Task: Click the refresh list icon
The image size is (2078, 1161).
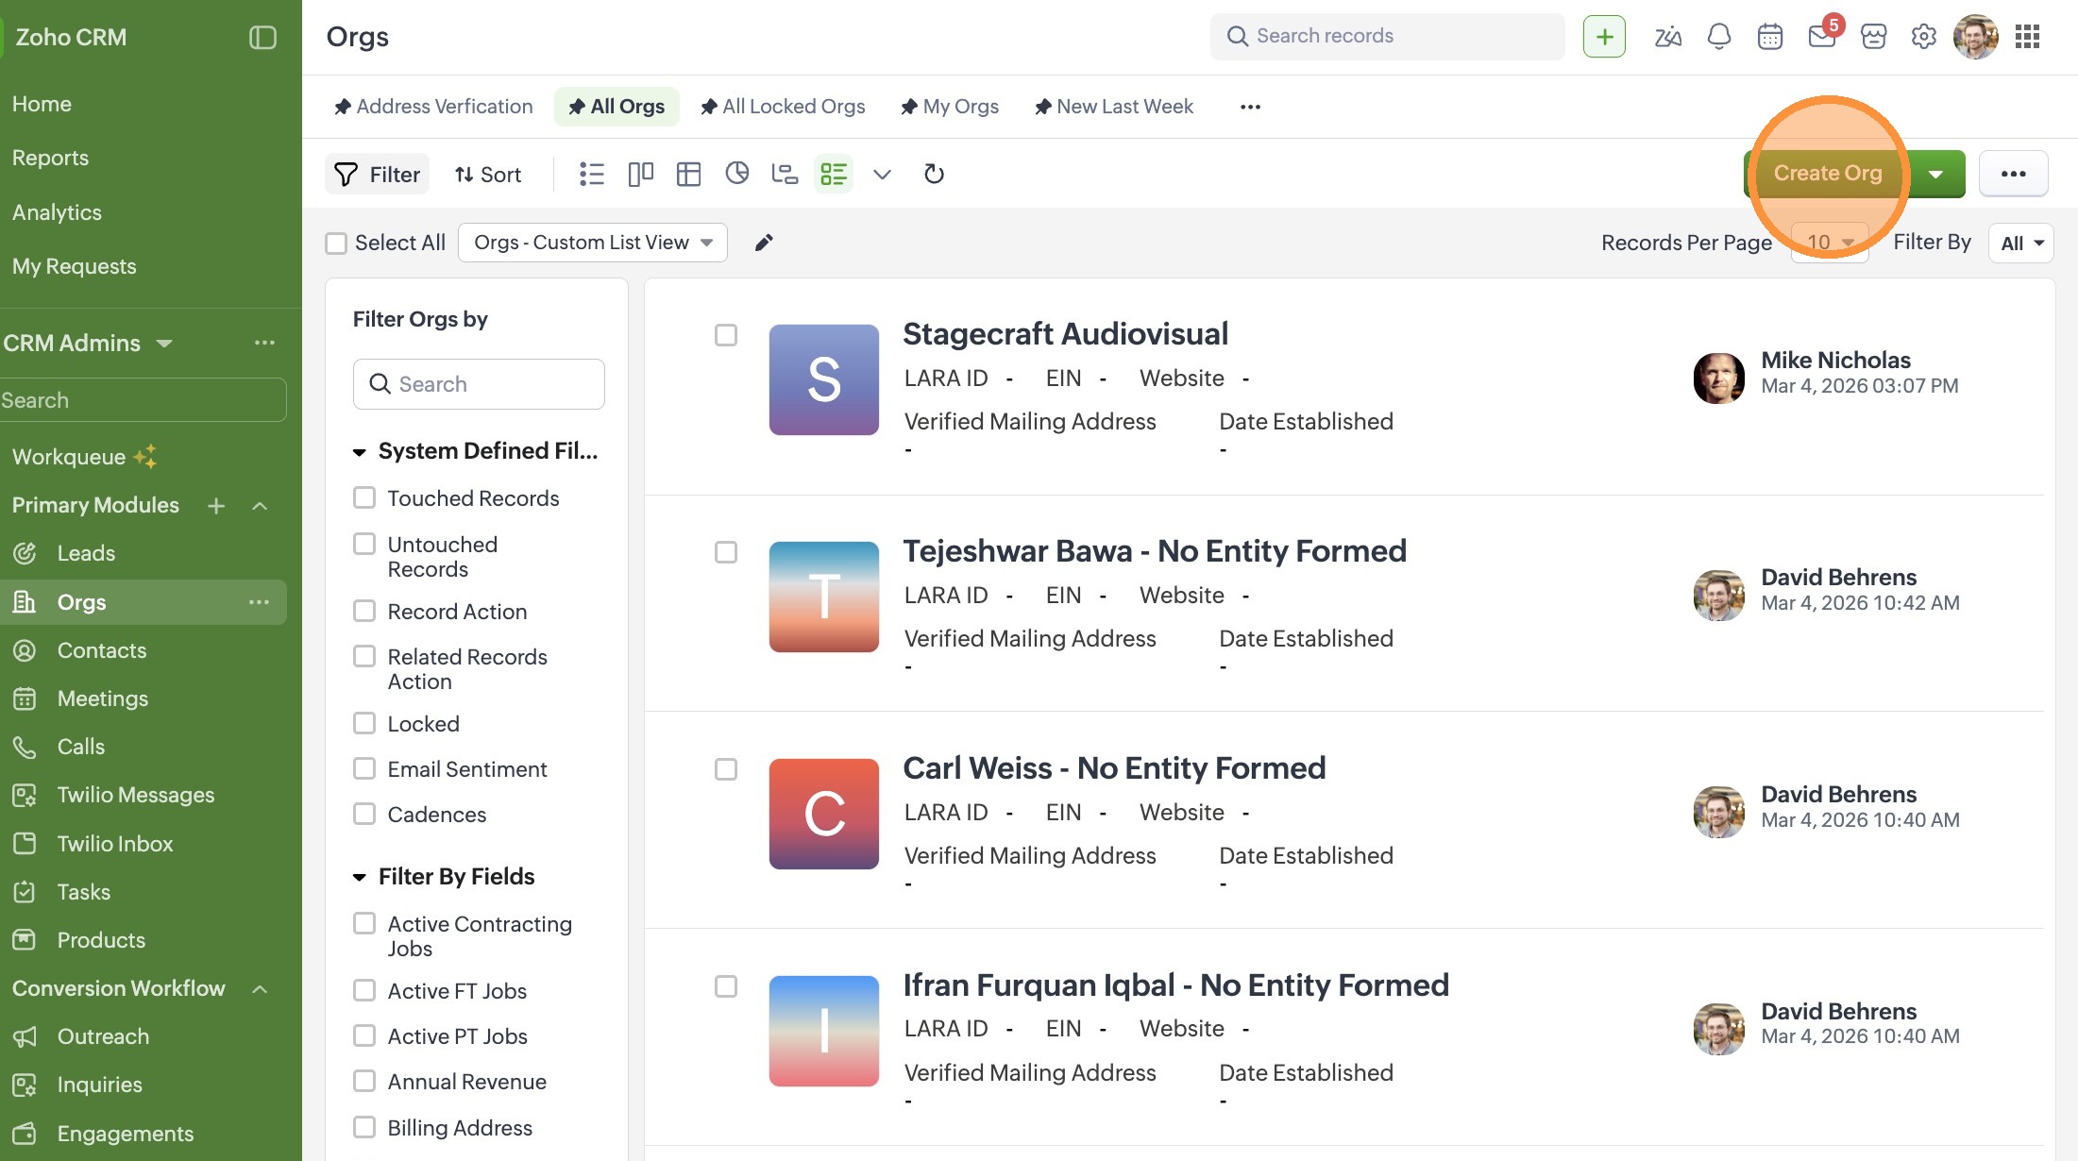Action: coord(934,174)
